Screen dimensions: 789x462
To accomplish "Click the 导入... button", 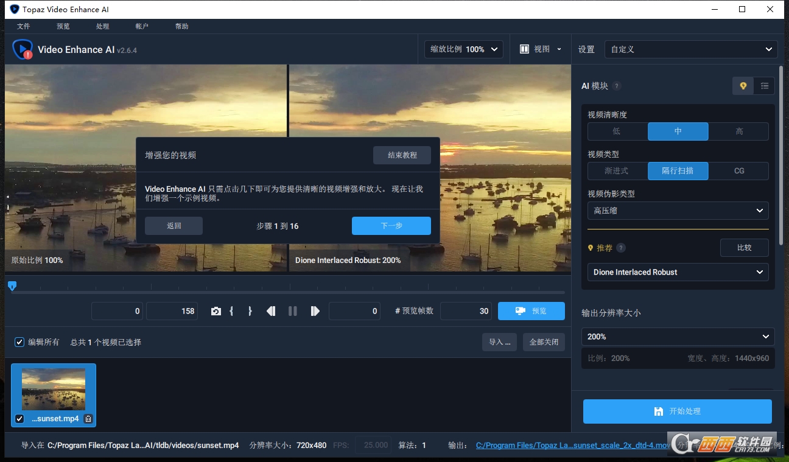I will coord(500,342).
